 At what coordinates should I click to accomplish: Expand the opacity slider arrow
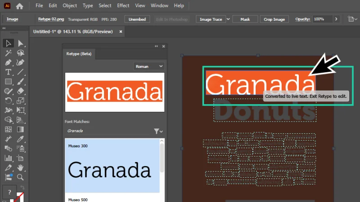coord(336,19)
